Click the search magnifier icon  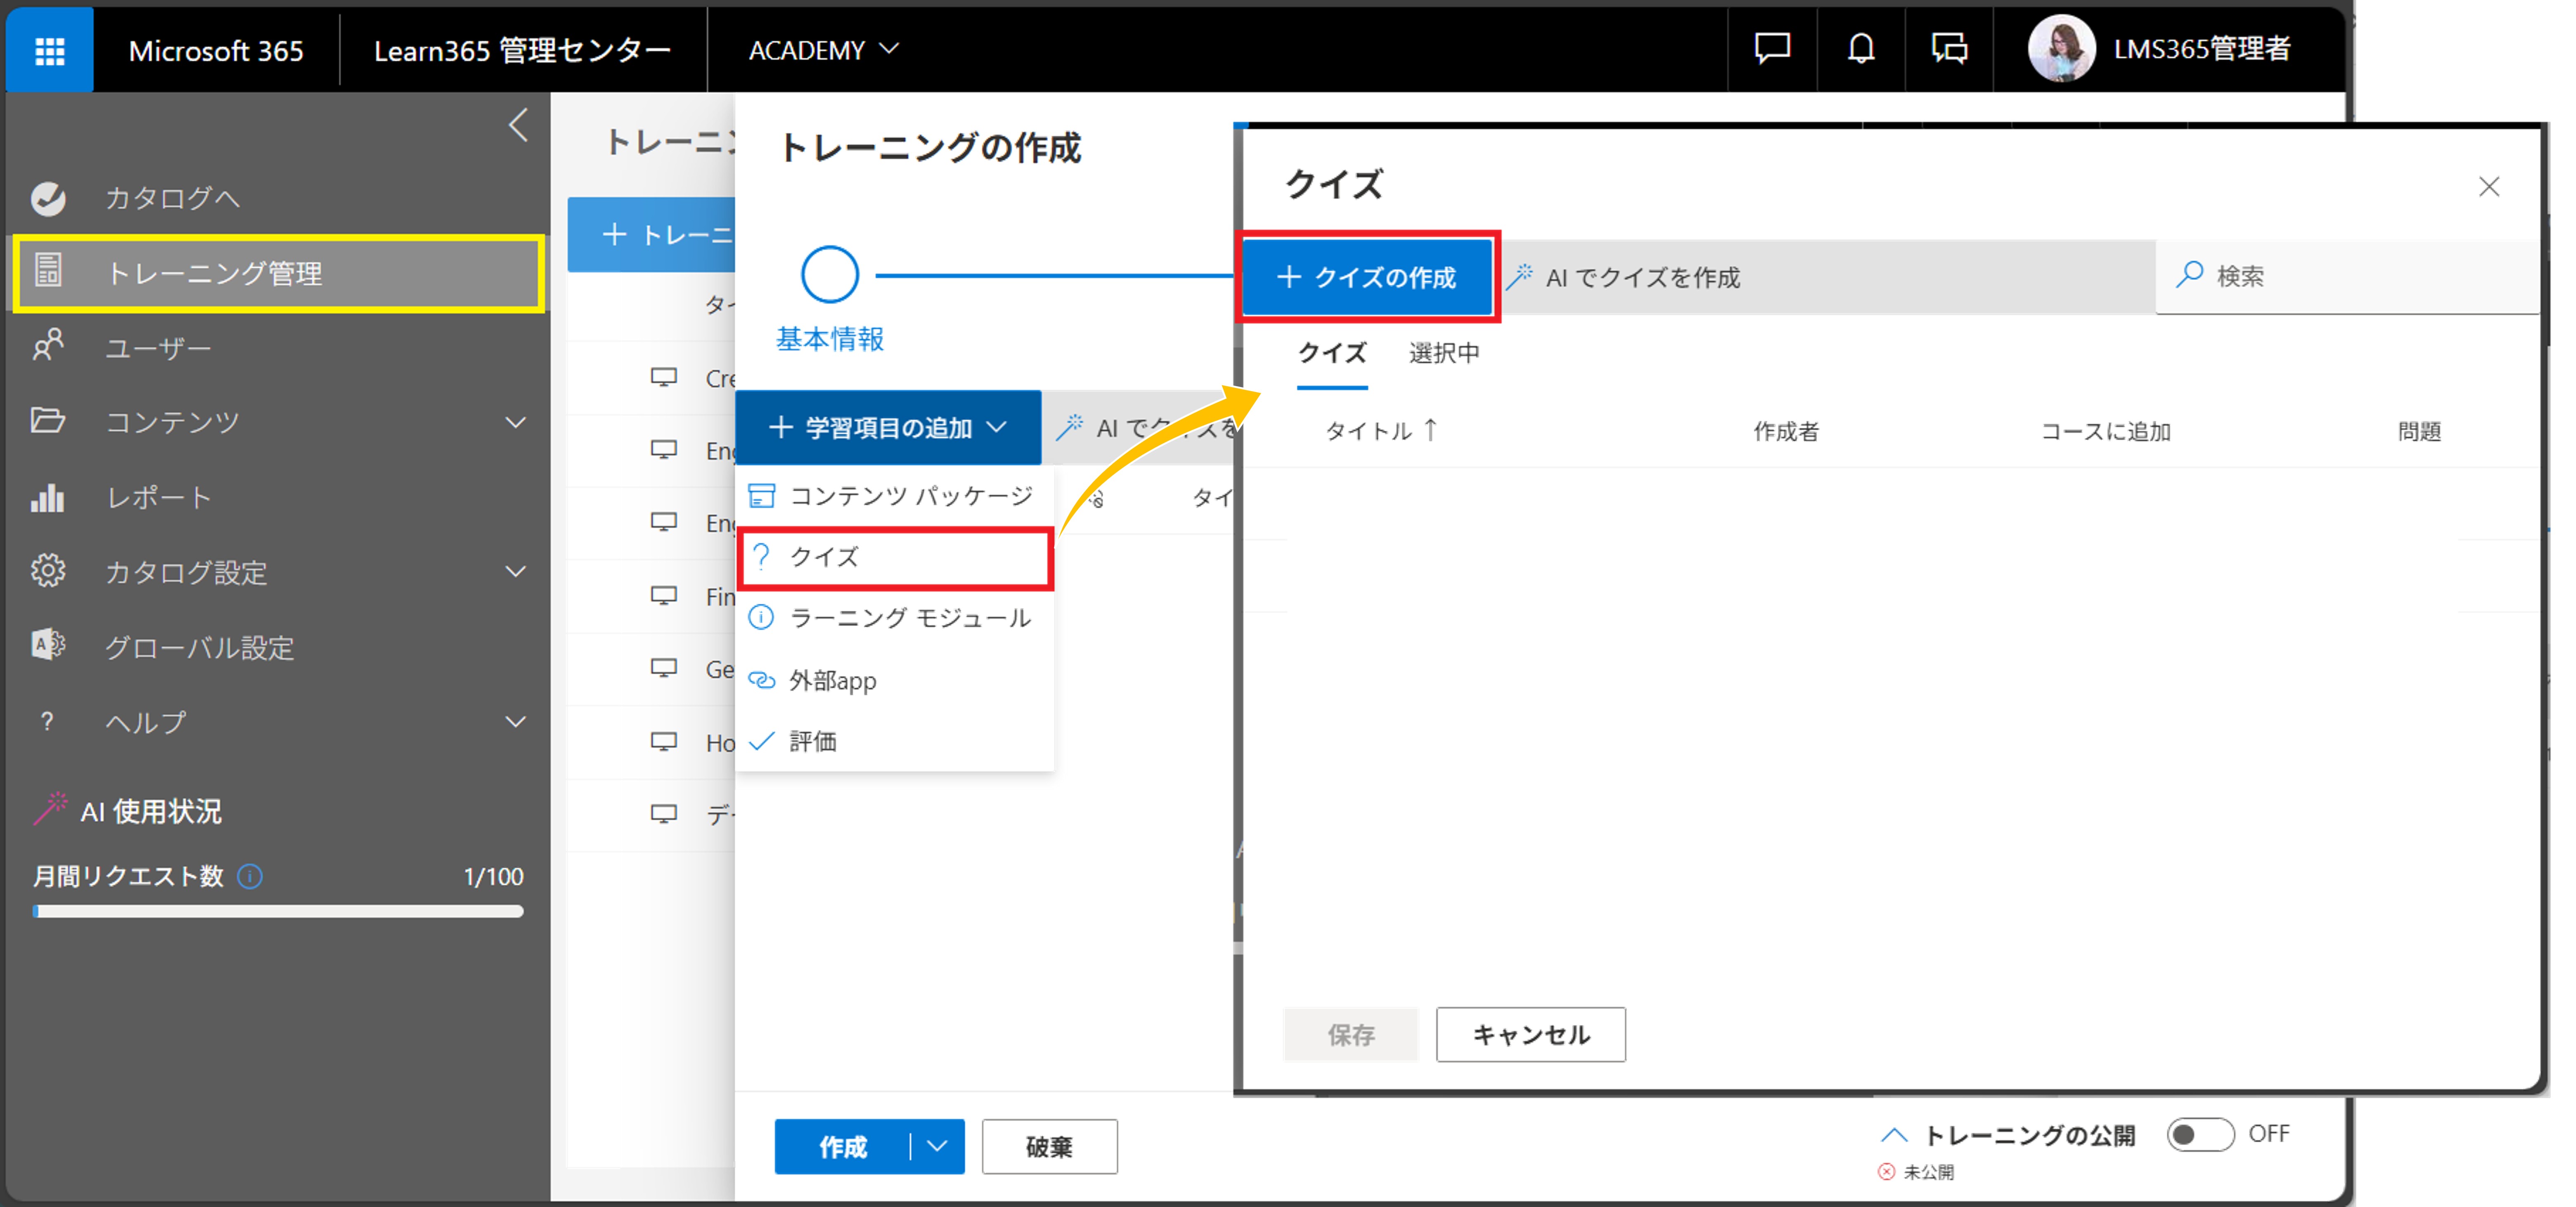[x=2190, y=275]
